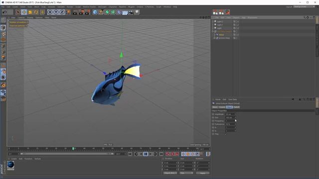The image size is (319, 179).
Task: Open the Layout dropdown
Action: point(304,6)
